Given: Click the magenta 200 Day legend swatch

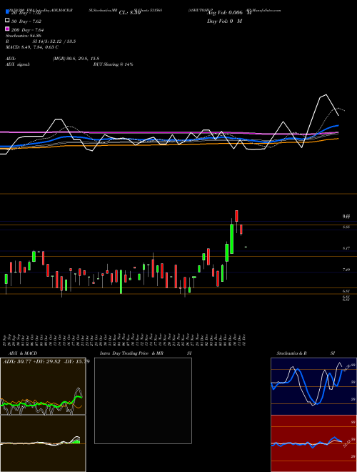Looking at the screenshot, I should [x=7, y=29].
